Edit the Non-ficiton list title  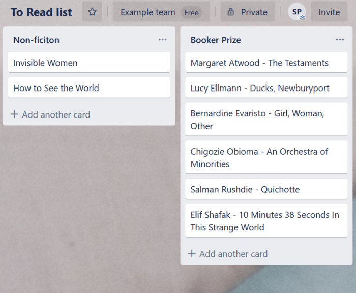36,40
